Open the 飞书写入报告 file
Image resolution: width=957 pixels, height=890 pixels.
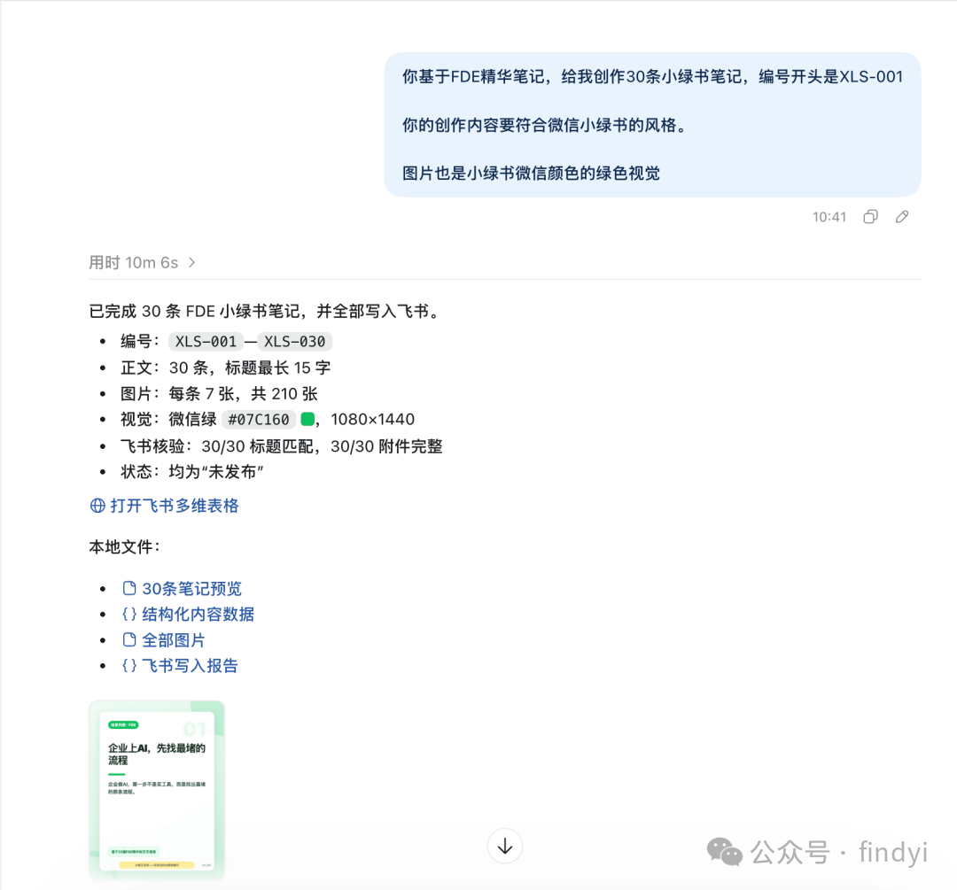(x=190, y=666)
